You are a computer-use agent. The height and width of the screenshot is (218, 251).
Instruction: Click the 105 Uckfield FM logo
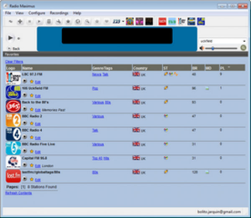[13, 92]
